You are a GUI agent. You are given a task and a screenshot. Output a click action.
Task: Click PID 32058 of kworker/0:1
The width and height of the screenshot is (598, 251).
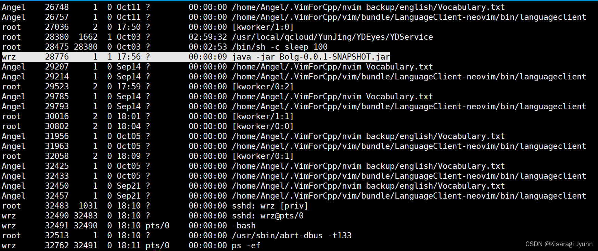coord(57,156)
